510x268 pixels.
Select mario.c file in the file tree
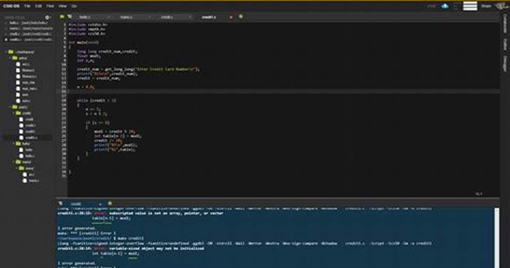[x=34, y=181]
